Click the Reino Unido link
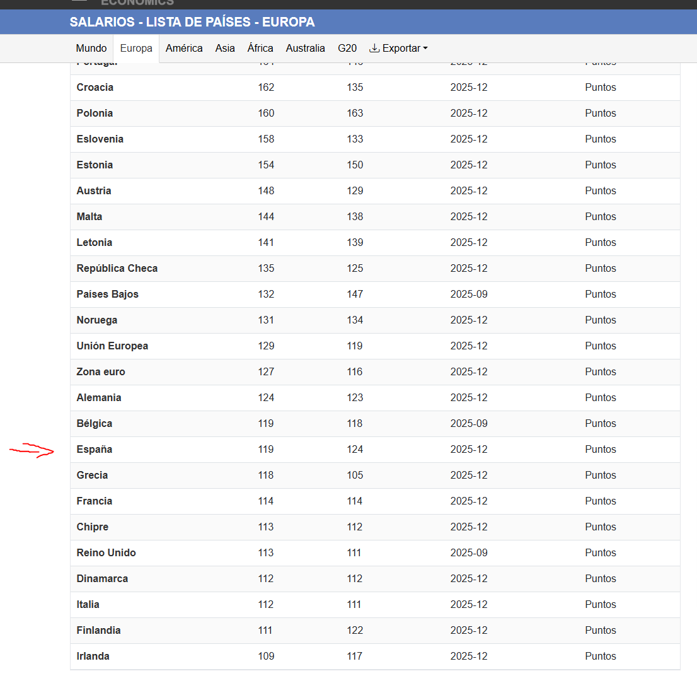697x683 pixels. click(x=107, y=552)
